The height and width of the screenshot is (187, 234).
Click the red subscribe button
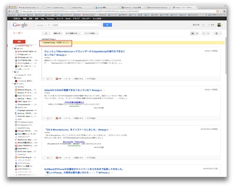click(x=19, y=42)
